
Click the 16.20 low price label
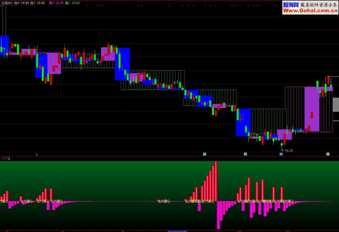(x=289, y=151)
